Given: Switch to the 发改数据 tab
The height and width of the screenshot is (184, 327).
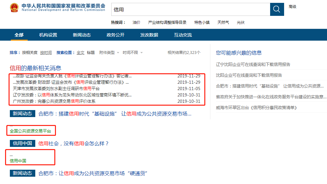Looking at the screenshot, I should (149, 35).
